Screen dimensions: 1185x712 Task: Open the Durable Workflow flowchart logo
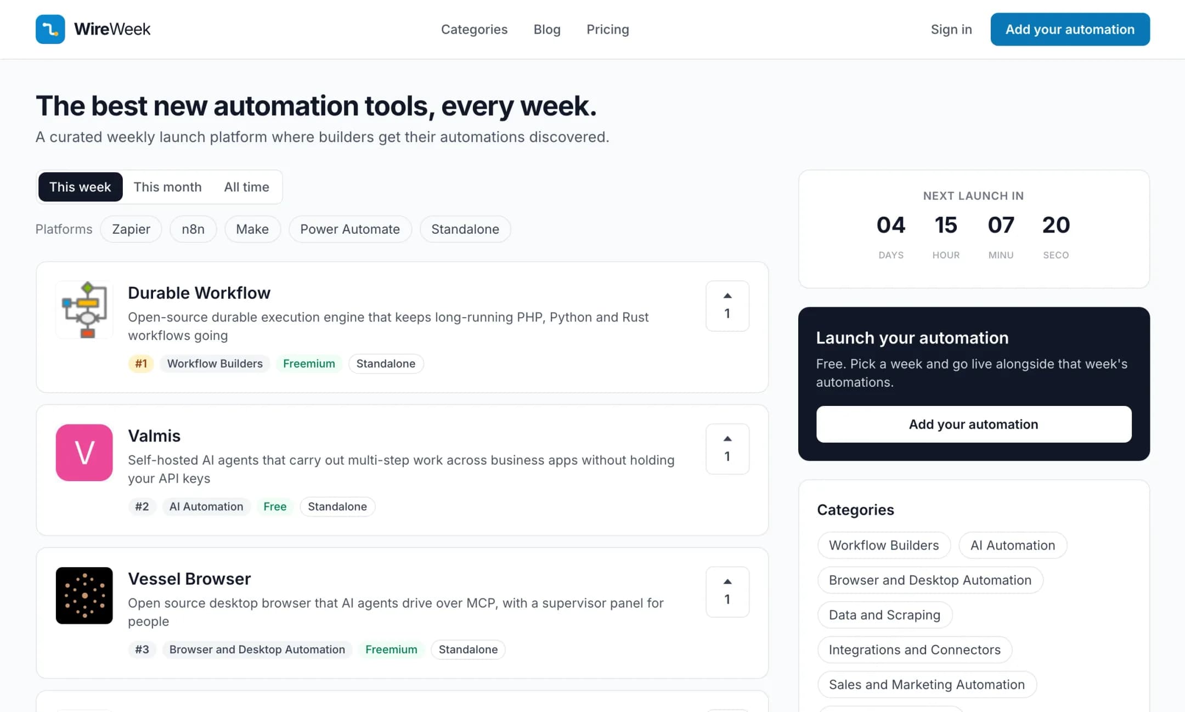(x=84, y=309)
